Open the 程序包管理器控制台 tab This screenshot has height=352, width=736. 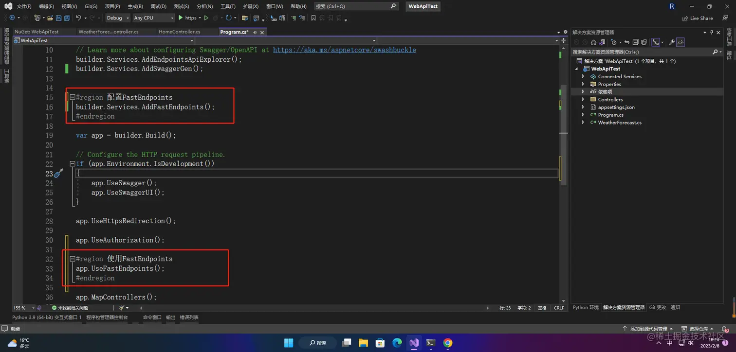(107, 317)
